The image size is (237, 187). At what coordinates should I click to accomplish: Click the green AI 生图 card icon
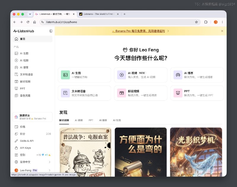tap(65, 75)
